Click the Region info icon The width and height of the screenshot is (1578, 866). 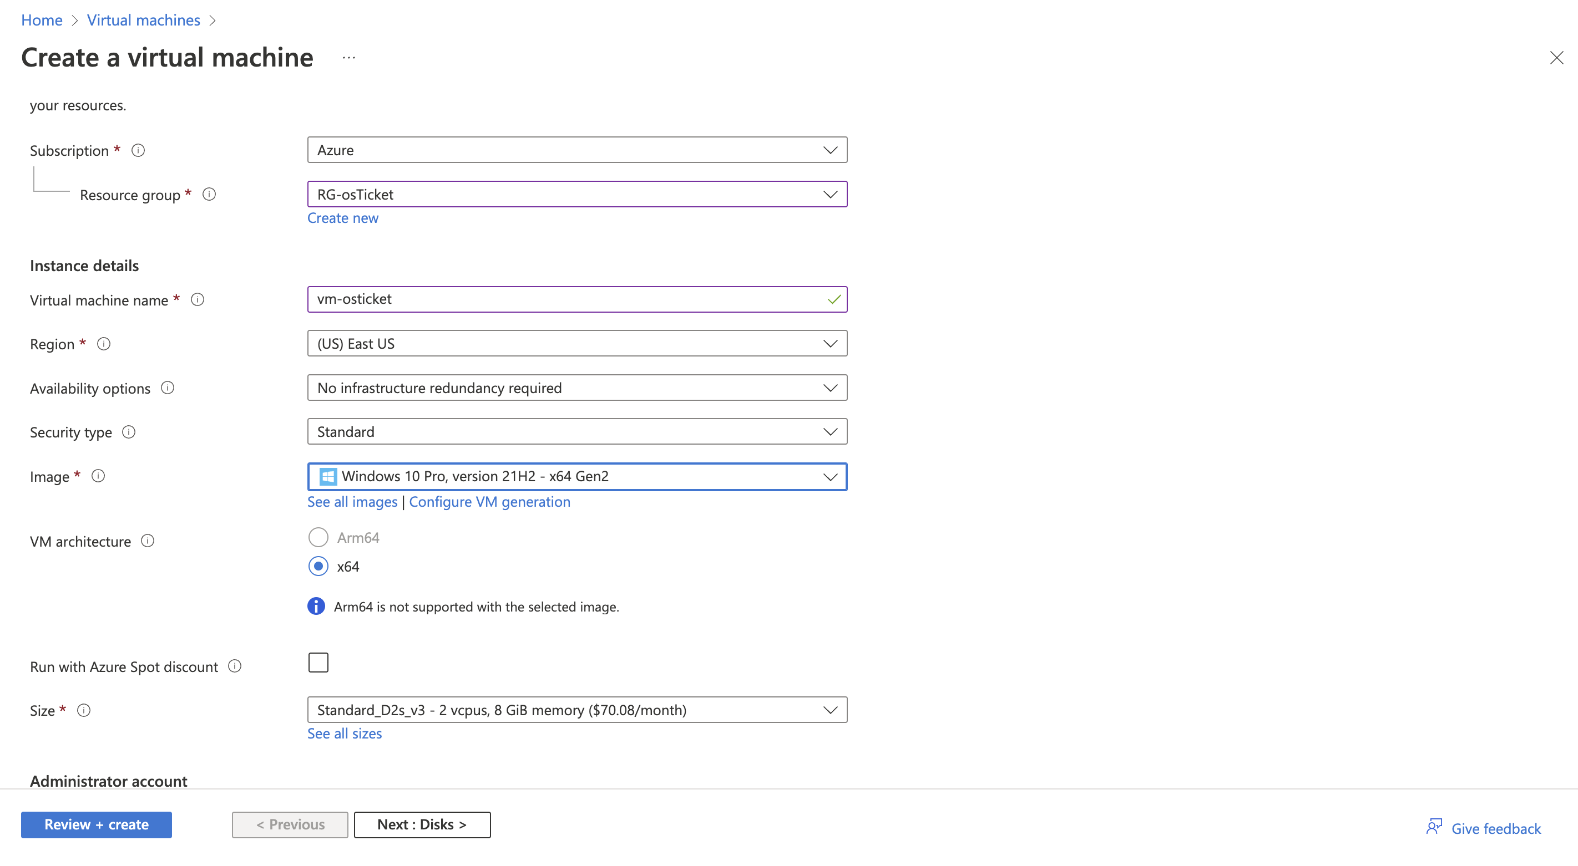click(104, 343)
